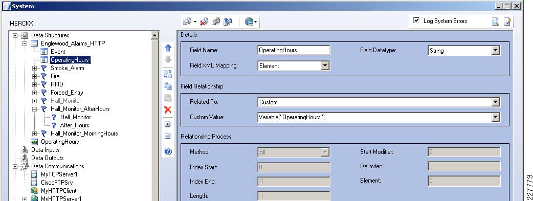Open Help with the blue question mark icon
The image size is (533, 201).
pyautogui.click(x=168, y=151)
